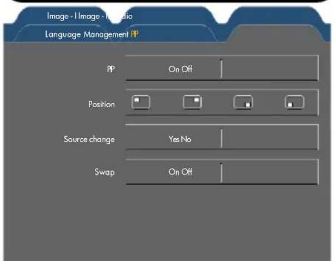Select top-left PIP position icon
Viewport: 334px width, 261px height.
click(x=141, y=102)
